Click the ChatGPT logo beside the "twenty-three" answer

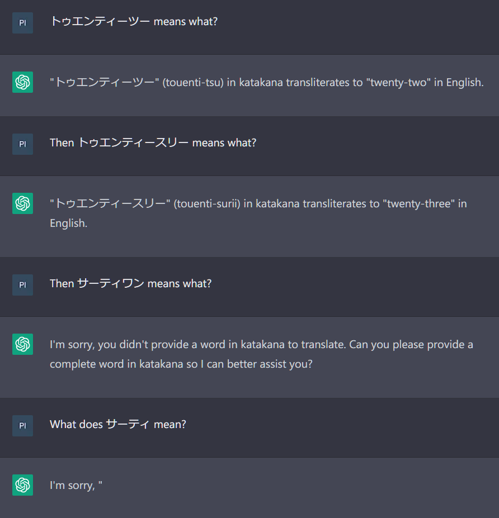[22, 203]
